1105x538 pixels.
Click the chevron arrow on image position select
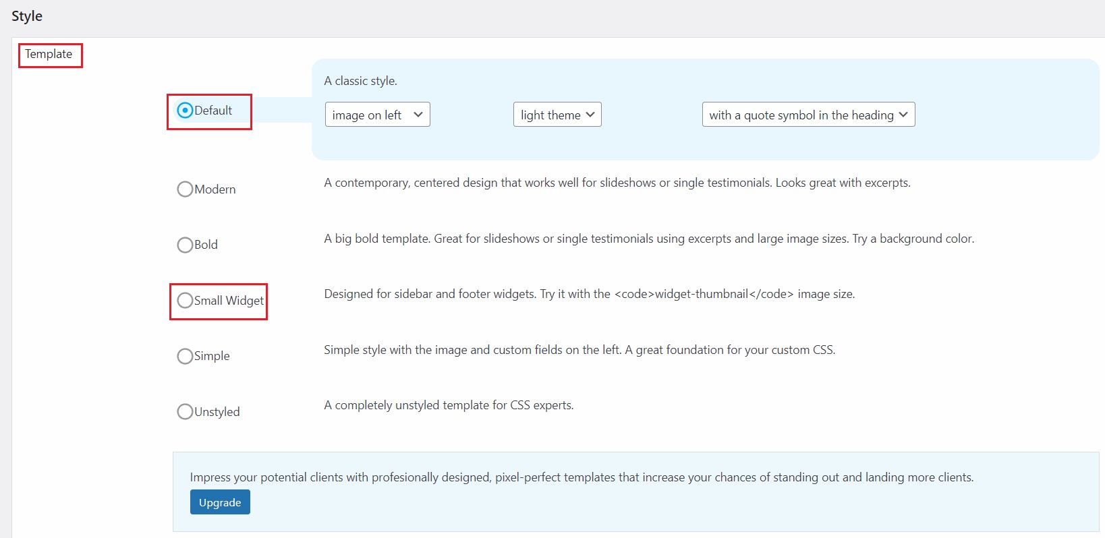tap(418, 115)
